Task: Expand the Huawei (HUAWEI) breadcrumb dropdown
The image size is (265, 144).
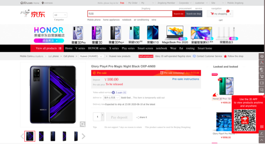Action: (91, 56)
